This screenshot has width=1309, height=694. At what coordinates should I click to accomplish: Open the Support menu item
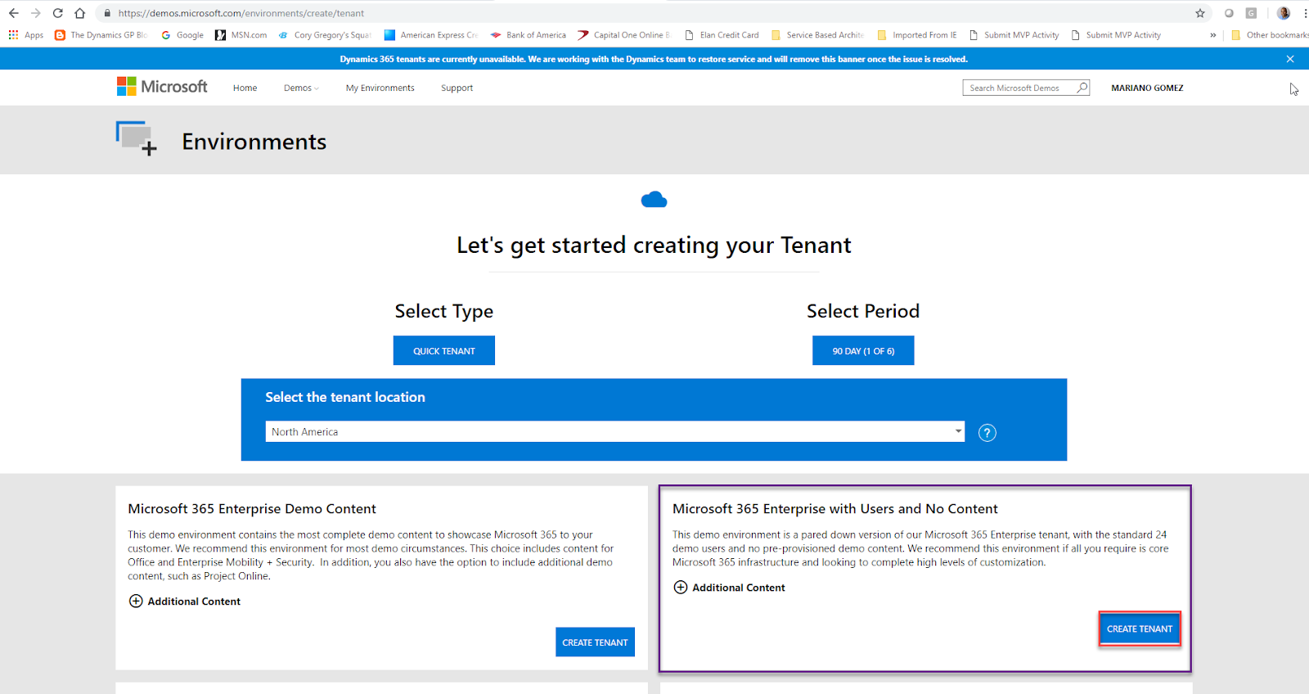457,88
